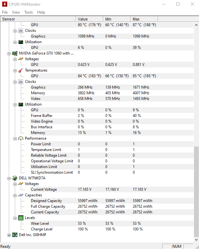Click the thermometer icon beside Temperatures

[x=21, y=70]
